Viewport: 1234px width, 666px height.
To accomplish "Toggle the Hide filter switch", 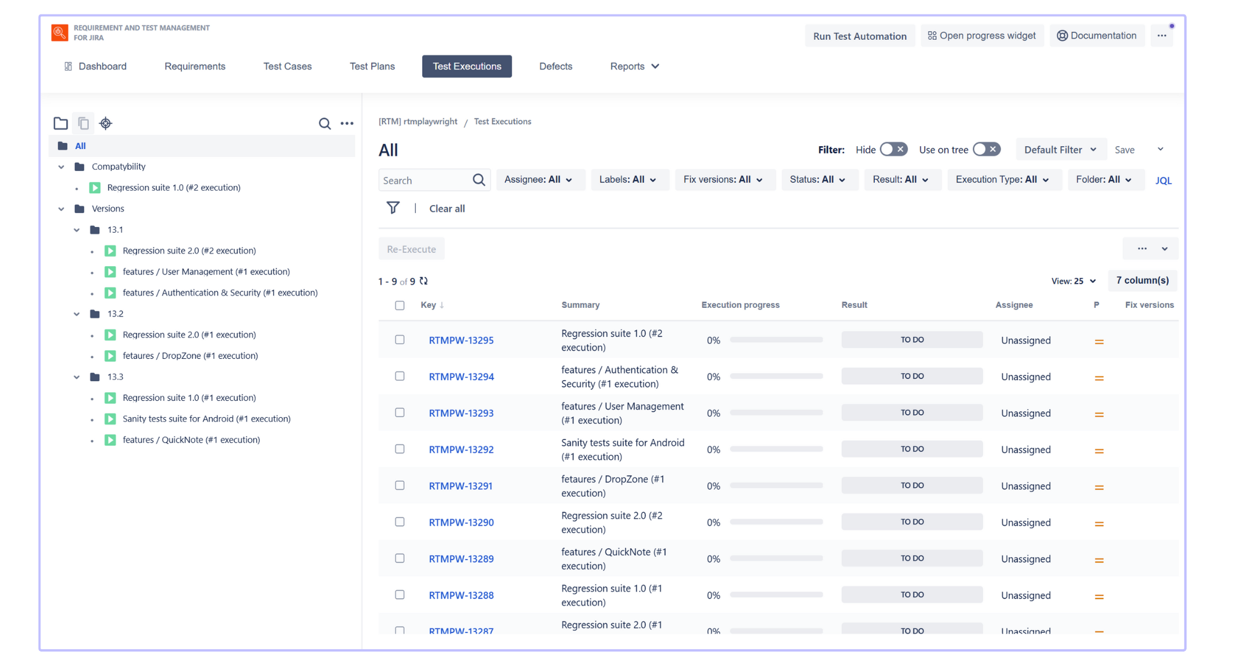I will coord(893,150).
